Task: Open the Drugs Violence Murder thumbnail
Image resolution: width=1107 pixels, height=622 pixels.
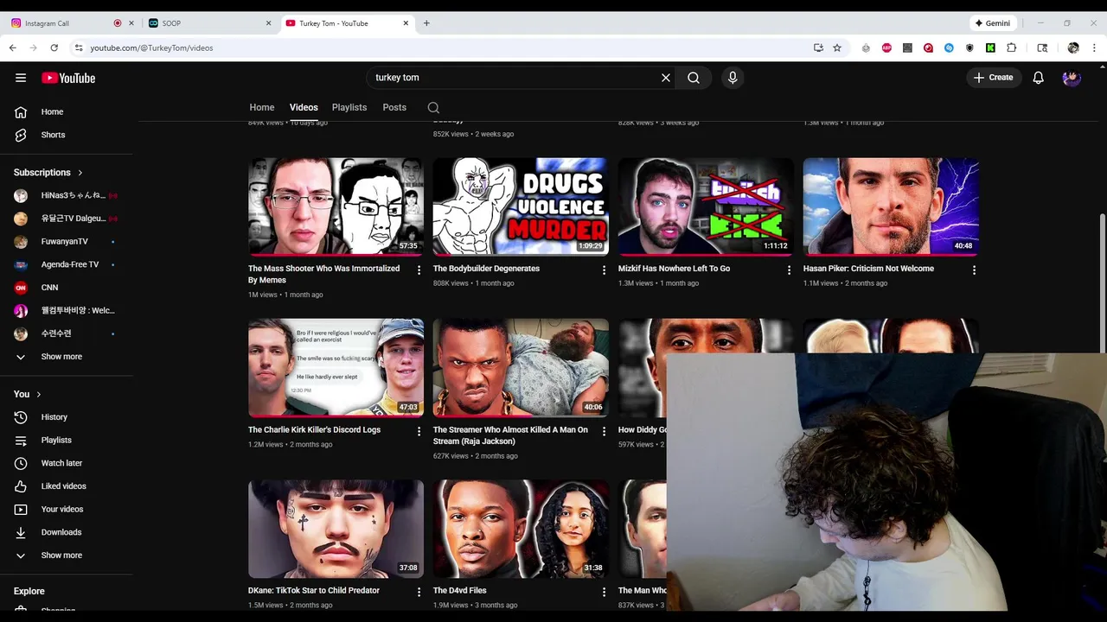Action: [521, 206]
